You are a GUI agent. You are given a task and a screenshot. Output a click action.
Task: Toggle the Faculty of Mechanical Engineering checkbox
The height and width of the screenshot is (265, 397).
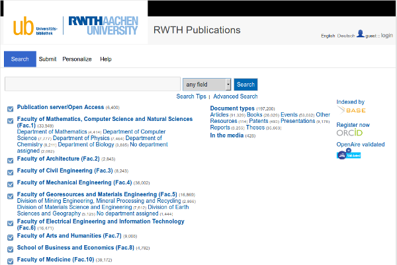10,184
